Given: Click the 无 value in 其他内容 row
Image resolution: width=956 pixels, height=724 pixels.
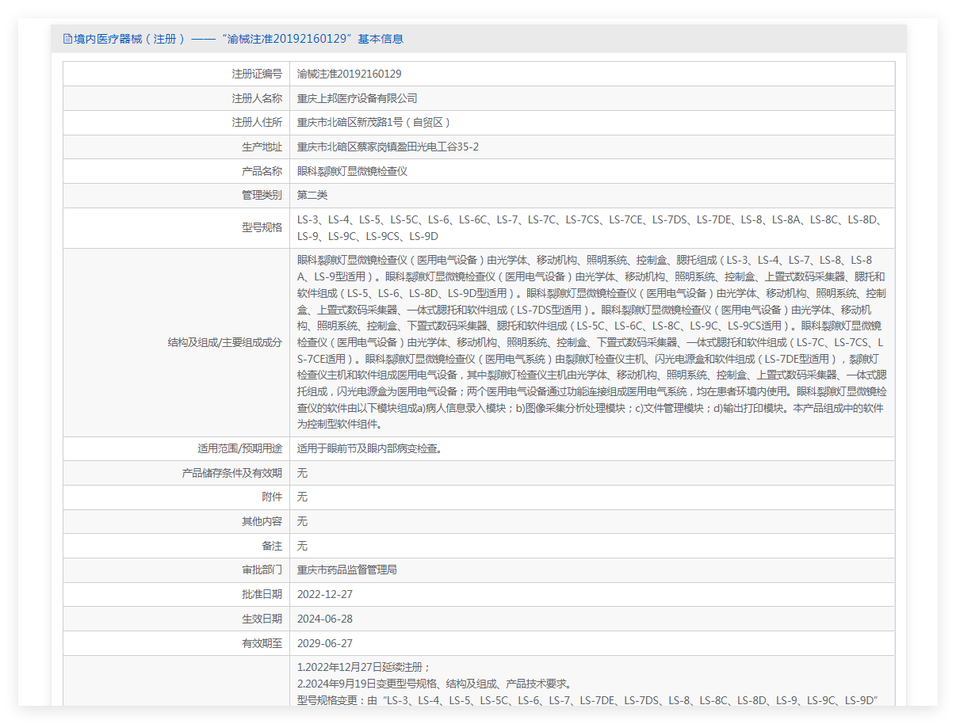Looking at the screenshot, I should pos(302,522).
